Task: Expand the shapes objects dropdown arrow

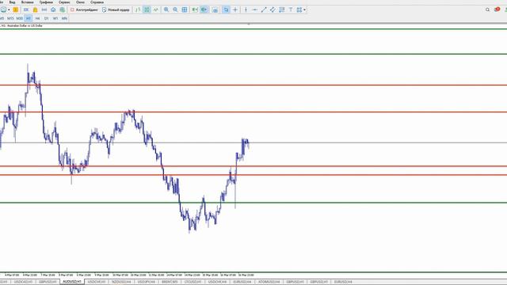Action: click(304, 9)
